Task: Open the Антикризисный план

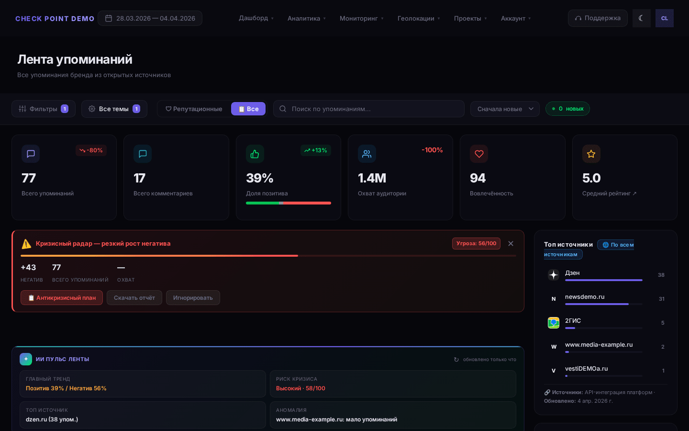Action: (x=62, y=297)
